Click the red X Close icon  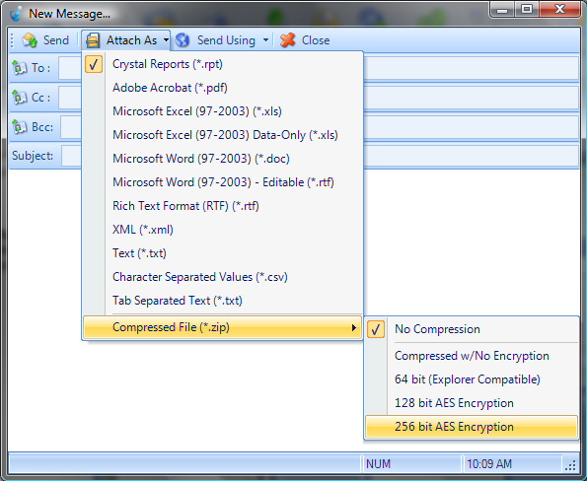(287, 40)
